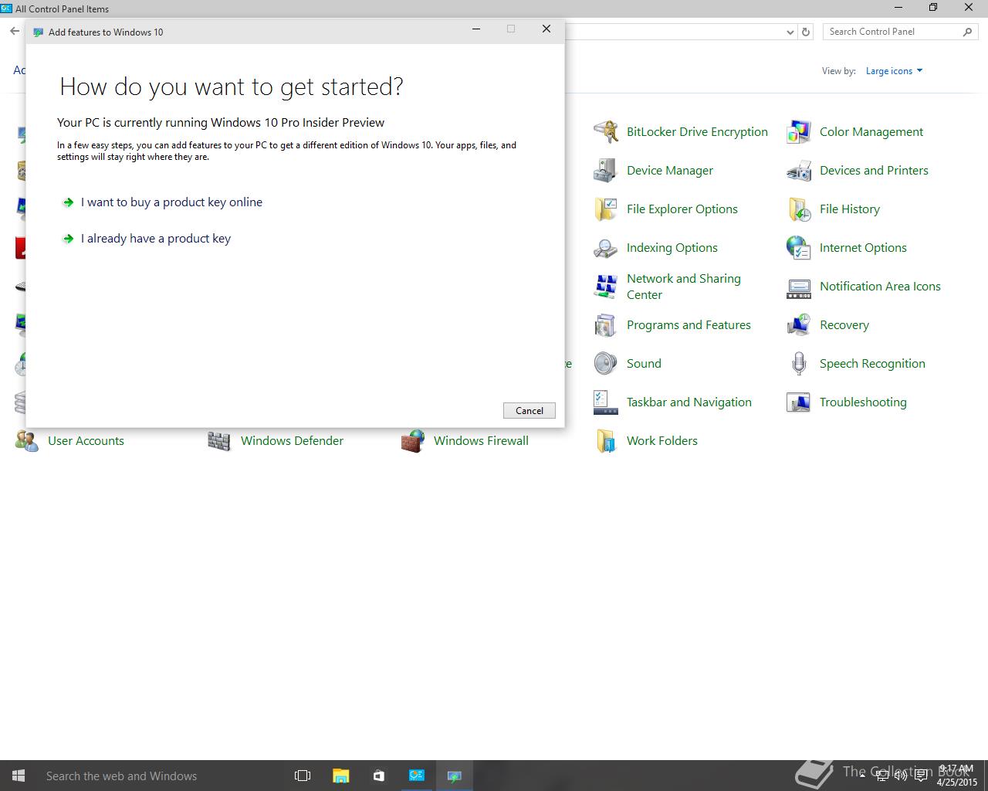
Task: Open the Troubleshooting icon
Action: (799, 402)
